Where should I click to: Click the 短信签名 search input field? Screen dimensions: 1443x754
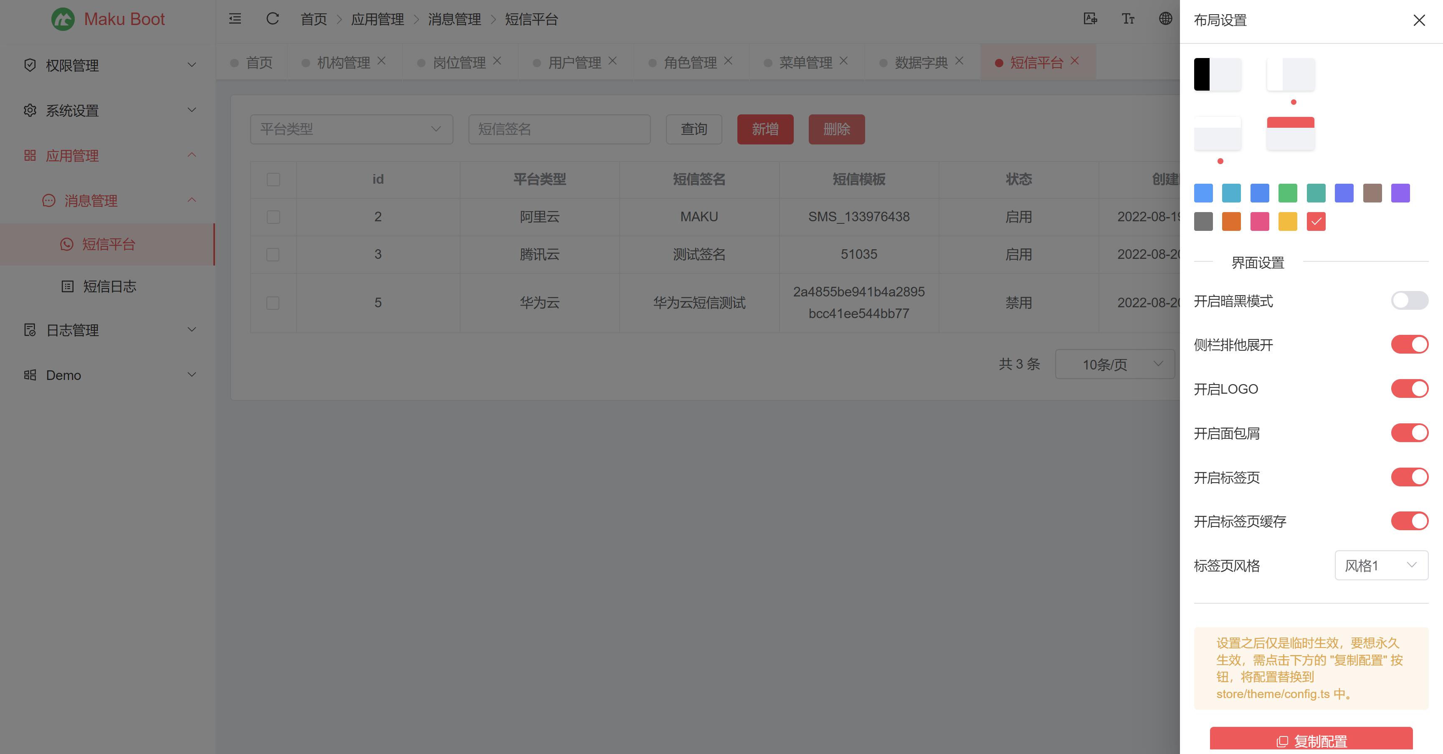click(x=559, y=129)
